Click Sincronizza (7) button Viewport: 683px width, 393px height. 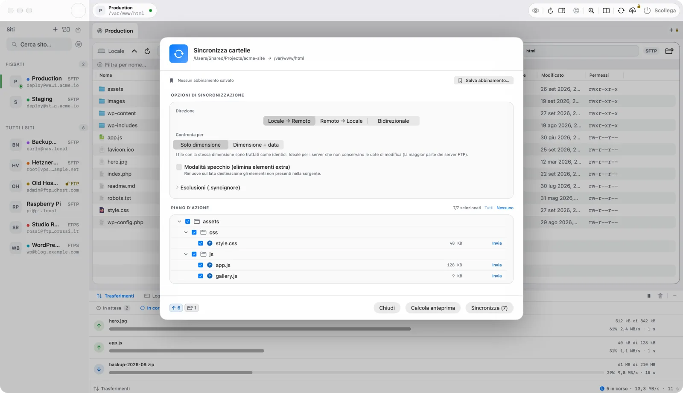489,308
